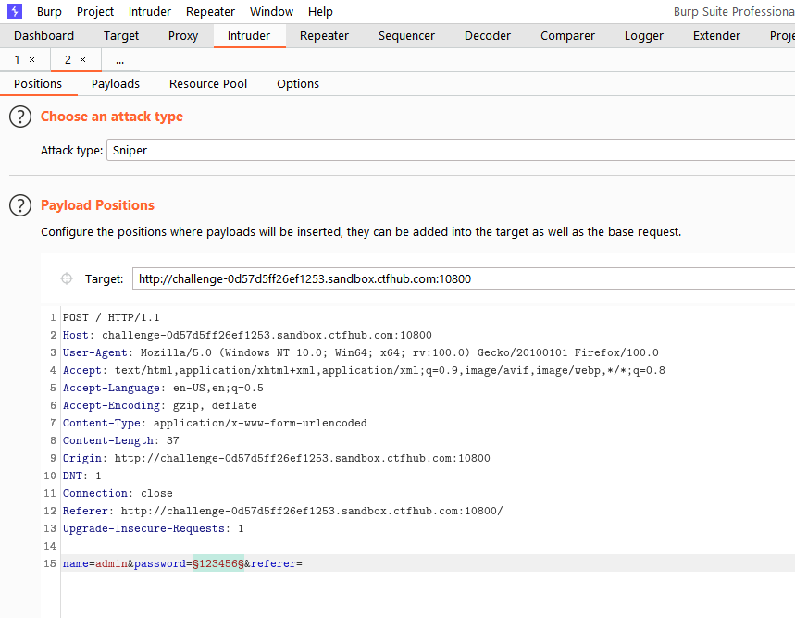Click the Burp Suite lightning logo icon
The width and height of the screenshot is (795, 618).
pyautogui.click(x=15, y=11)
